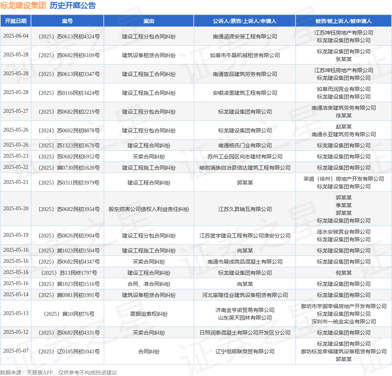Click plaintiff 江苏久昇轴瓦有限公司

tap(245, 209)
